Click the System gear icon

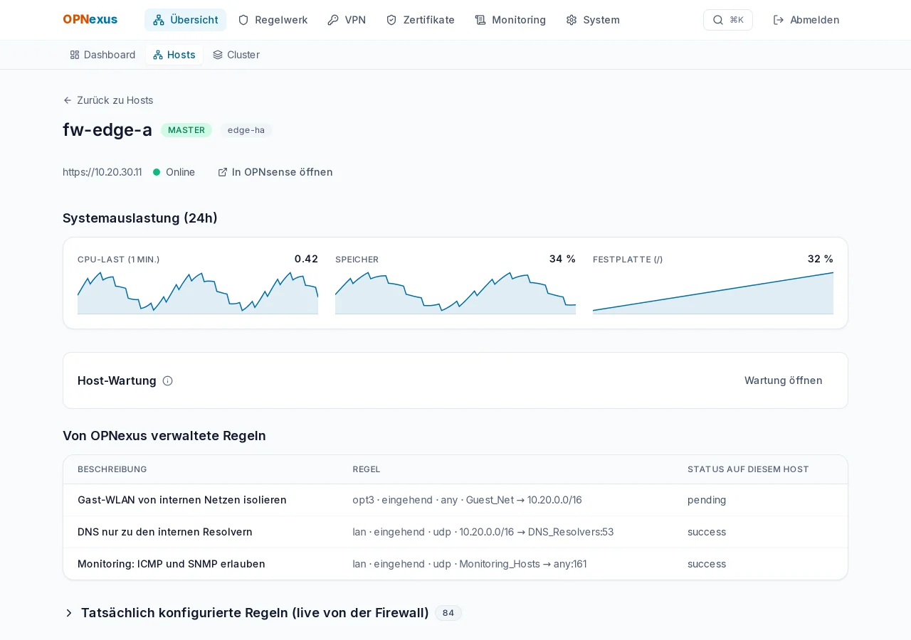point(572,20)
